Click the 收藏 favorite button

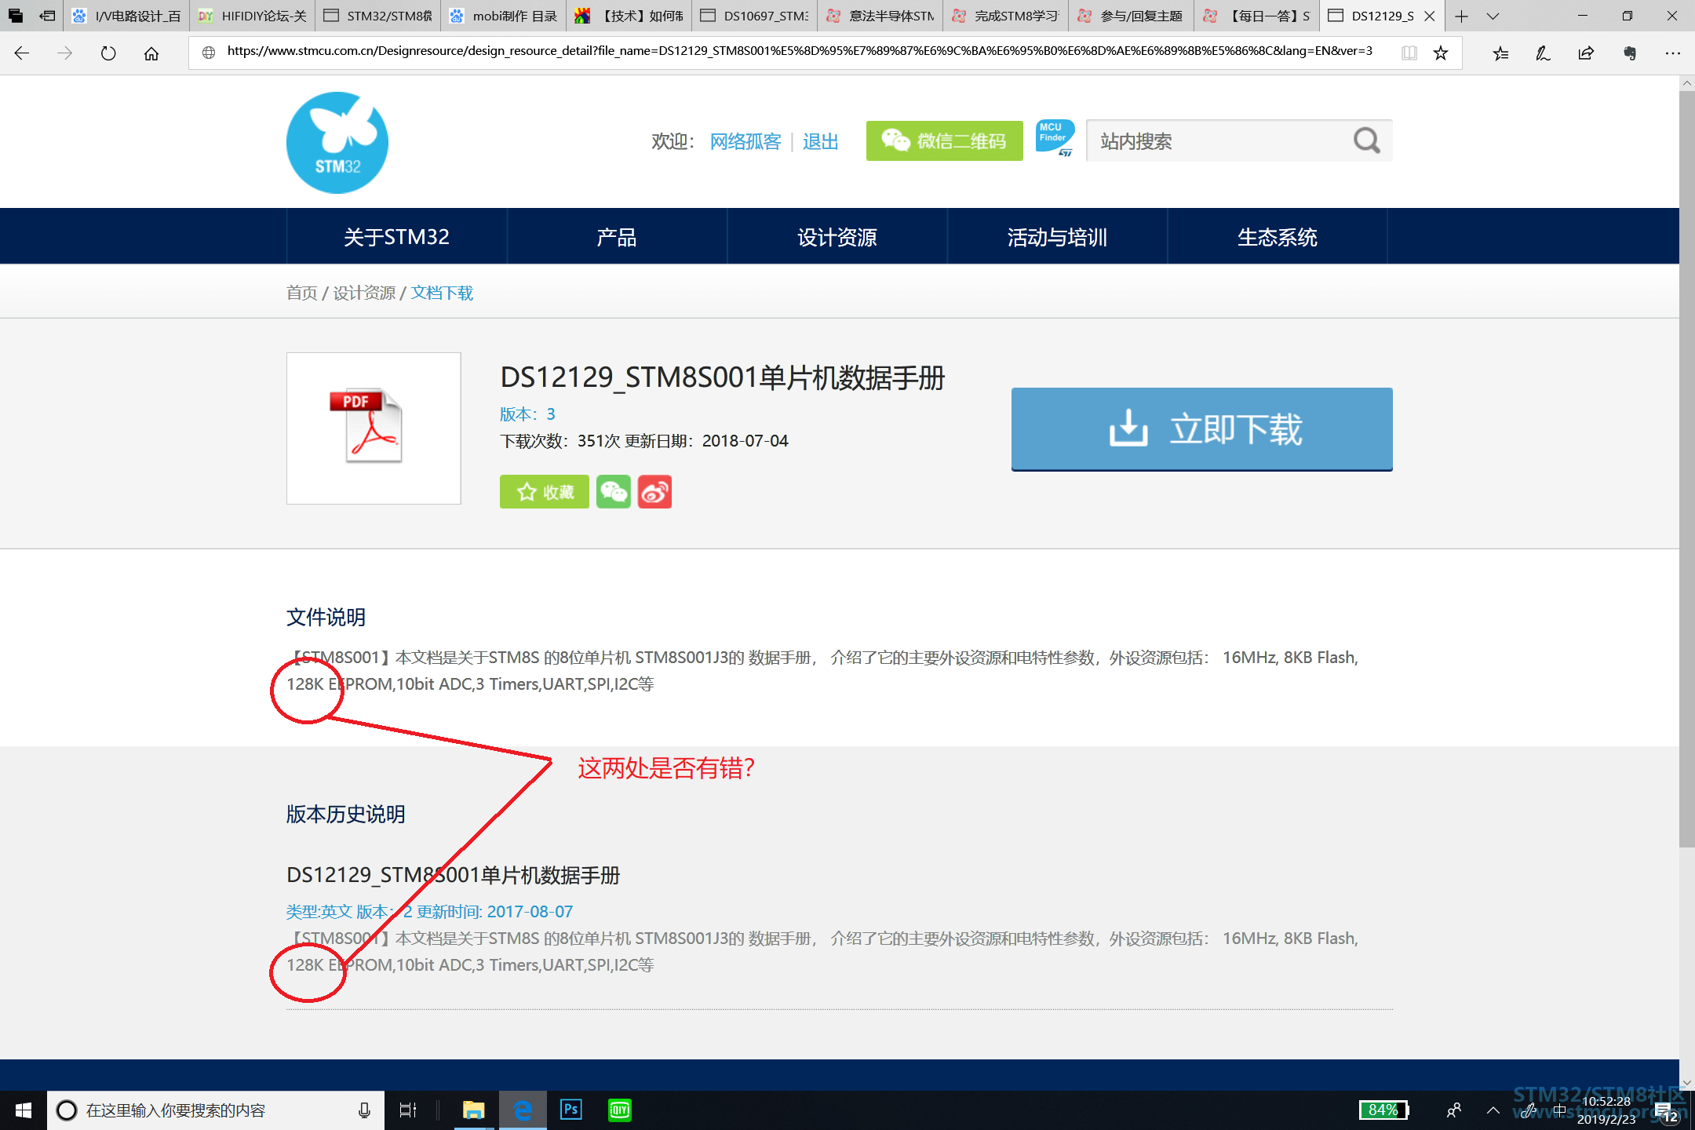(x=545, y=492)
